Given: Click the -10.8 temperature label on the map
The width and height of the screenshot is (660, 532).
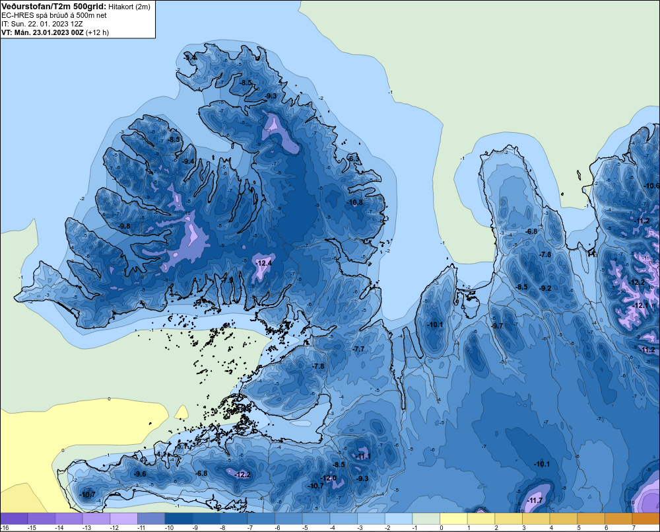Looking at the screenshot, I should point(355,202).
